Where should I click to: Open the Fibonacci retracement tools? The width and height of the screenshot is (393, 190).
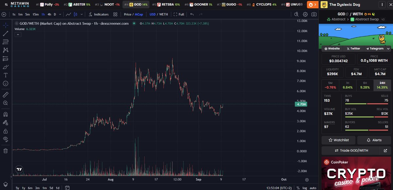coord(6,42)
